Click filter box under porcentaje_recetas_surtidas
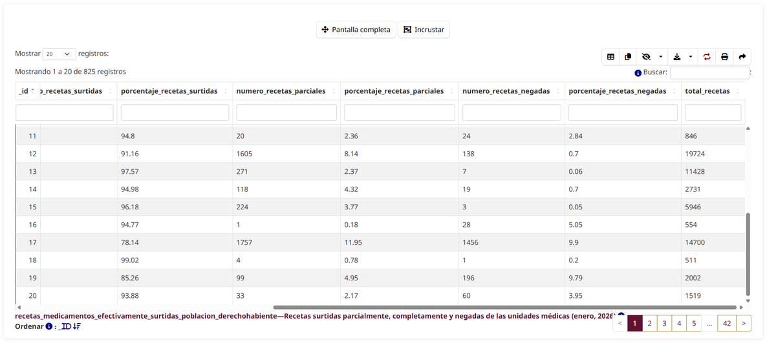 click(x=175, y=112)
